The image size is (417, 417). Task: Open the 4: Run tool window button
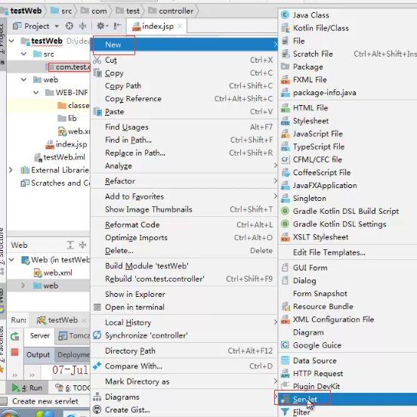click(x=27, y=388)
